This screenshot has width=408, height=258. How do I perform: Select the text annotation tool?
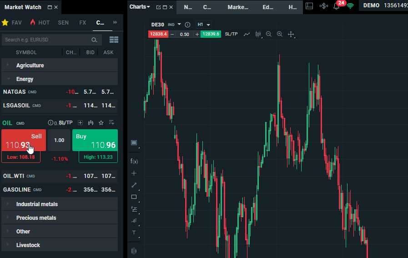(x=134, y=233)
